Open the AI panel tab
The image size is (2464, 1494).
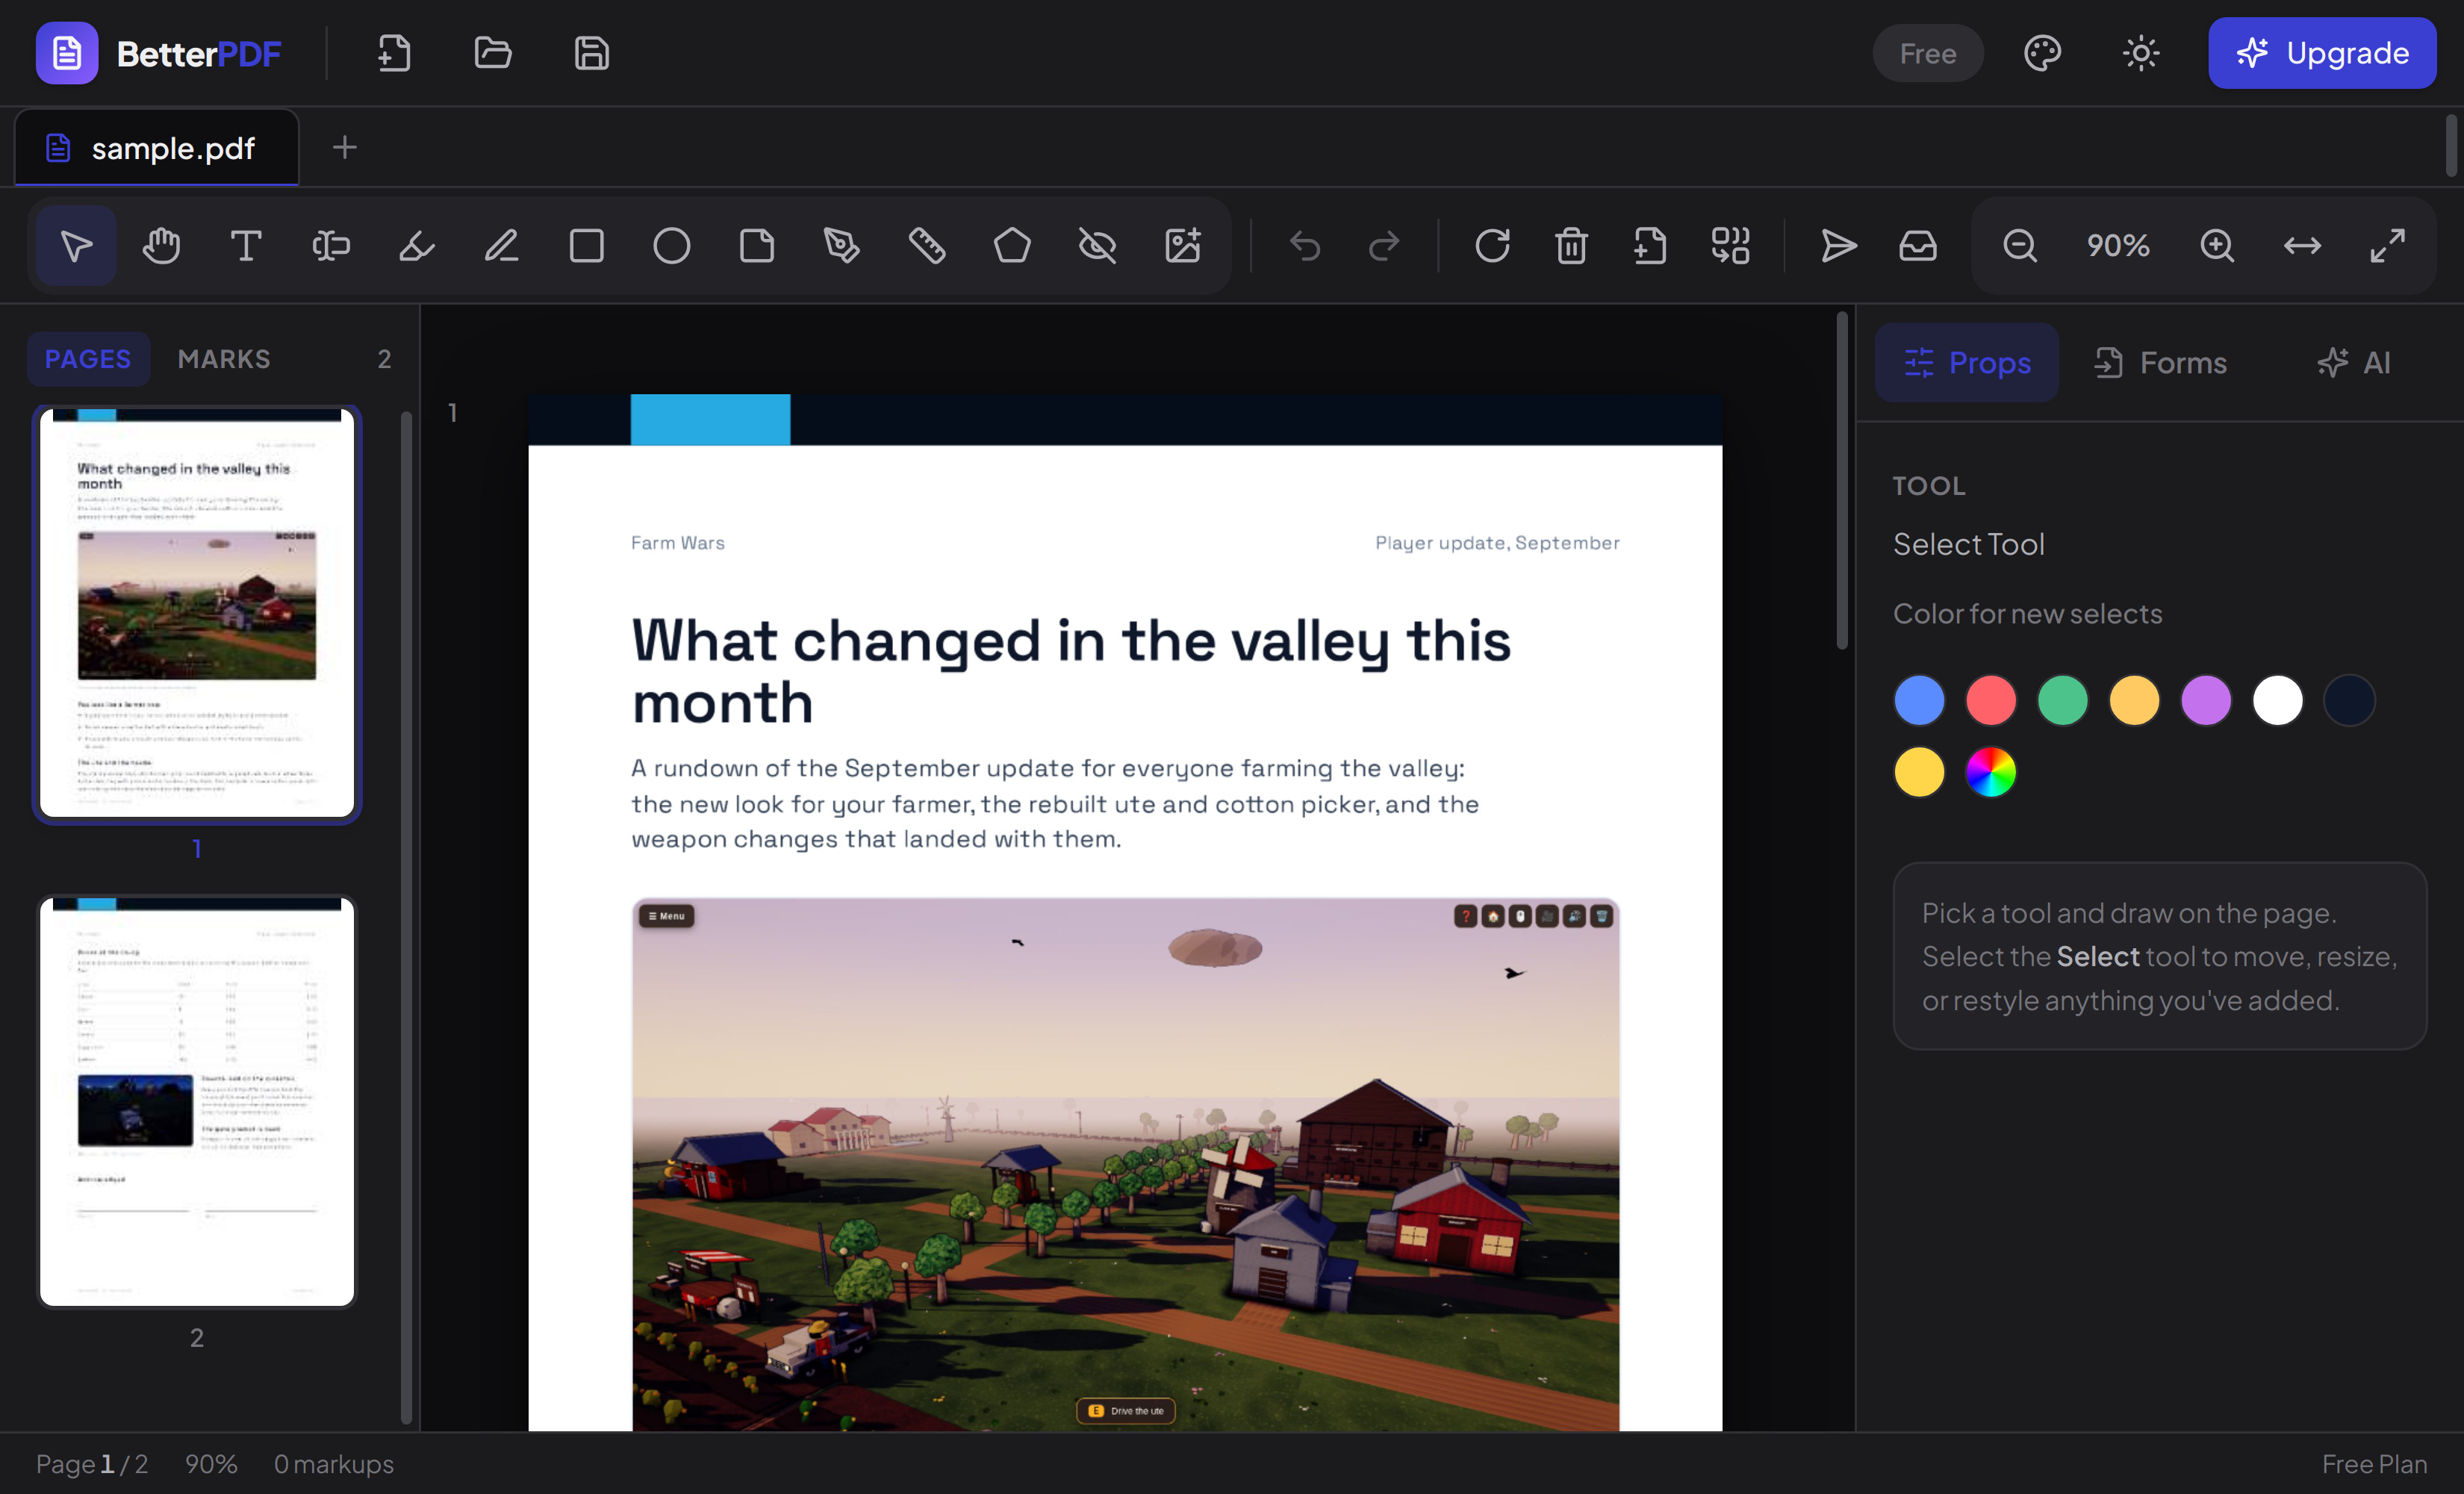click(2354, 363)
